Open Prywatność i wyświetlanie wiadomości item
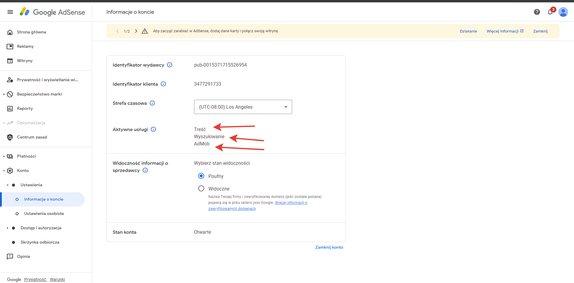The height and width of the screenshot is (283, 574). coord(48,80)
